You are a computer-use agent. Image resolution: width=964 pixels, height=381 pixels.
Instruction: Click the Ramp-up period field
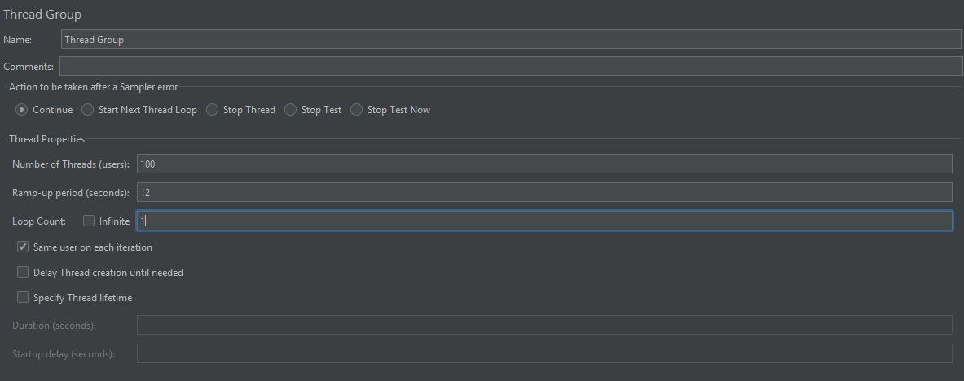click(x=544, y=192)
